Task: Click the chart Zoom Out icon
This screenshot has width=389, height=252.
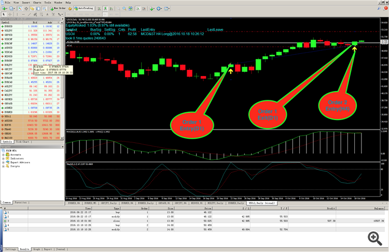Action: pos(124,8)
